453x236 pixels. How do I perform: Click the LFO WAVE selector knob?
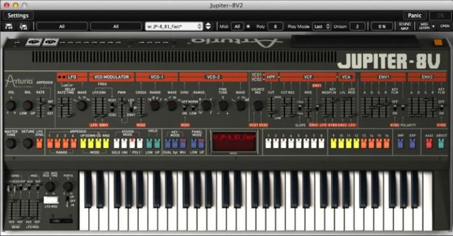[82, 105]
